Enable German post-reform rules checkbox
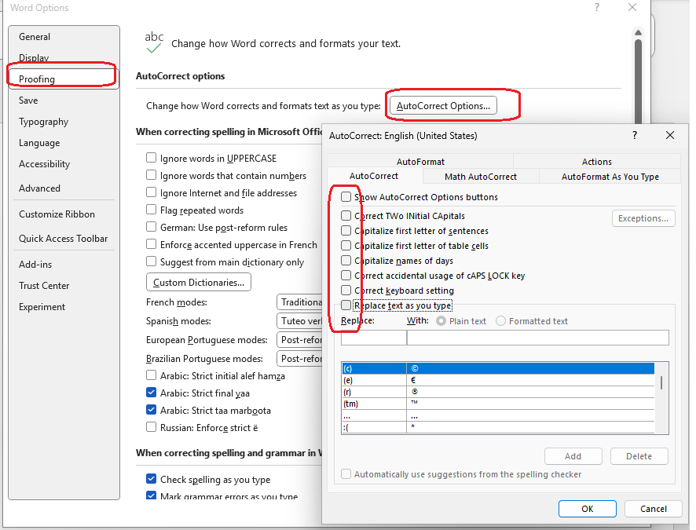The width and height of the screenshot is (696, 530). tap(152, 227)
